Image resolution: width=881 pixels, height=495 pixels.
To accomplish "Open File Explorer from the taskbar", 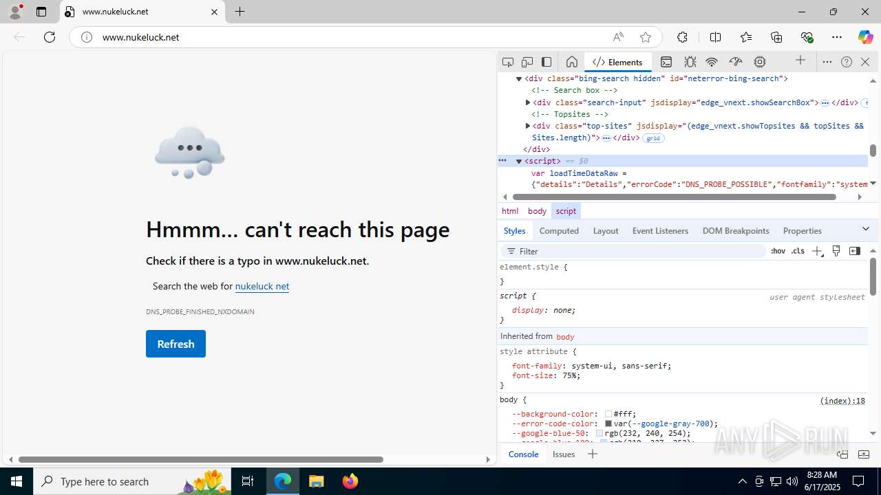I will pos(316,481).
